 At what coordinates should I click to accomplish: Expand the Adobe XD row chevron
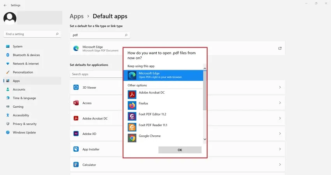tap(280, 134)
